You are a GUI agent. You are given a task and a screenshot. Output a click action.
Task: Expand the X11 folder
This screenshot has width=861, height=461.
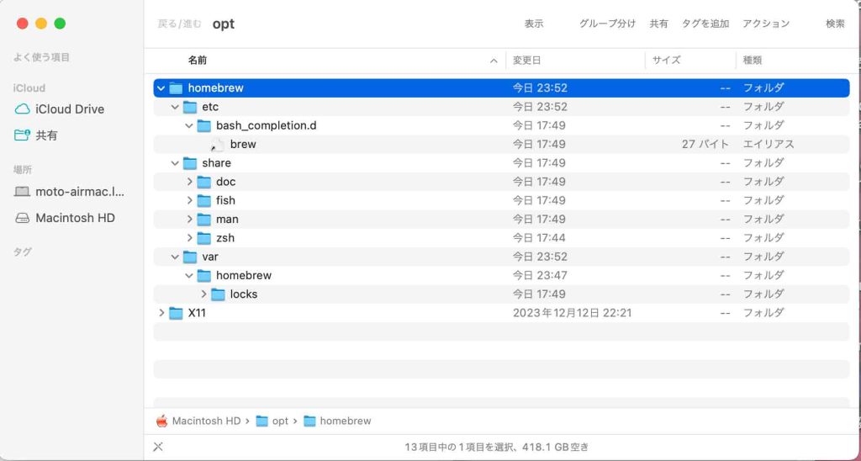click(161, 313)
